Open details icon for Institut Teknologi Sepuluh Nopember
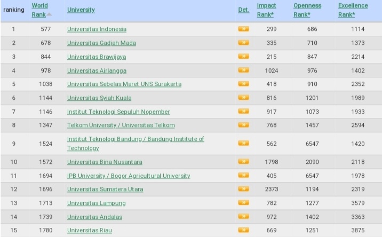 click(x=243, y=111)
